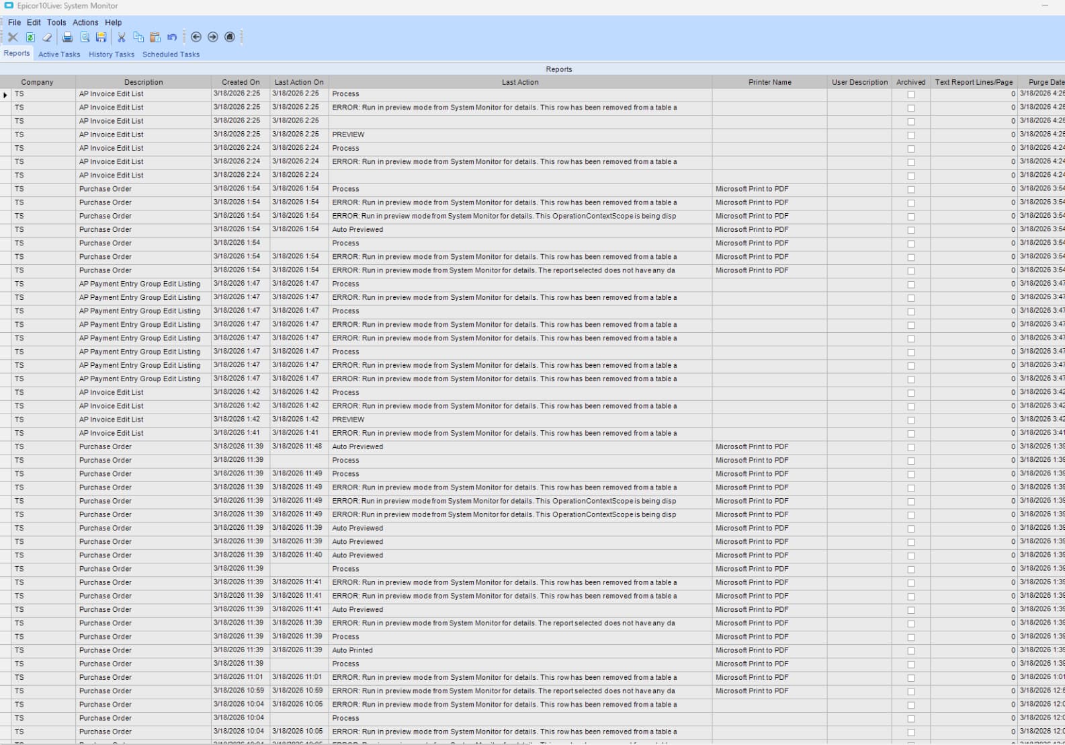Click the Epicor app icon in title bar
The image size is (1065, 745).
coord(9,5)
